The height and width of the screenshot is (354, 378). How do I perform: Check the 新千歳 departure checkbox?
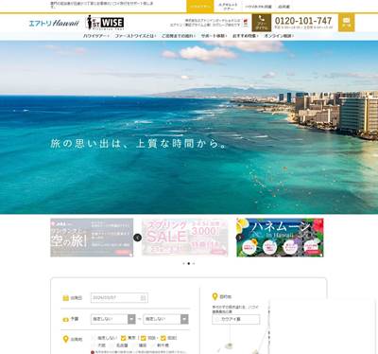click(x=152, y=345)
